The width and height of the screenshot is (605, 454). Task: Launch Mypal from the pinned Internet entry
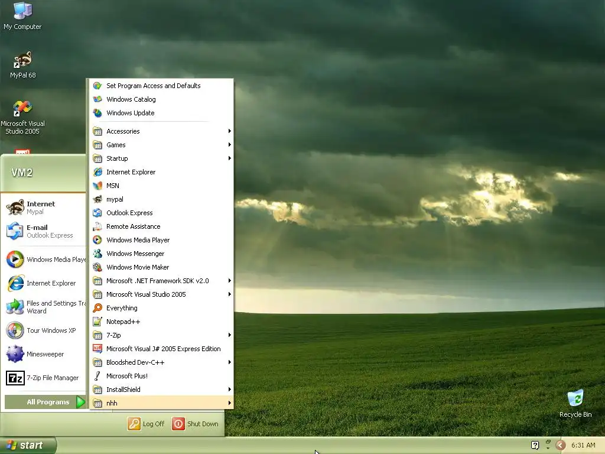[43, 207]
